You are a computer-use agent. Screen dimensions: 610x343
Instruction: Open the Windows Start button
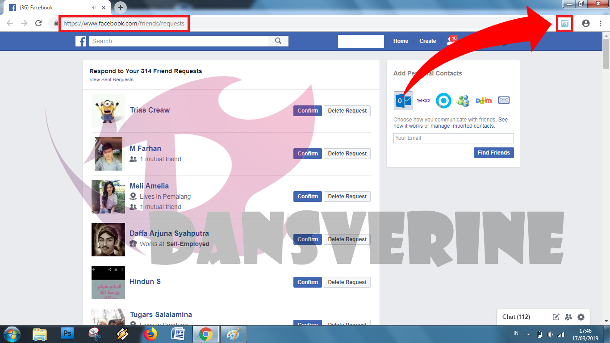click(11, 334)
